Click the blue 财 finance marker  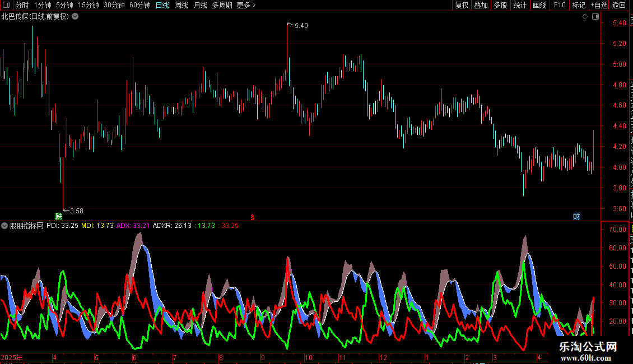coord(576,216)
